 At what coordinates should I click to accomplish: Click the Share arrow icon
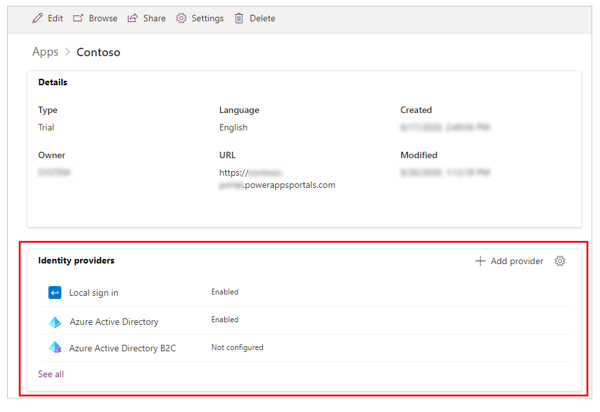pos(132,18)
